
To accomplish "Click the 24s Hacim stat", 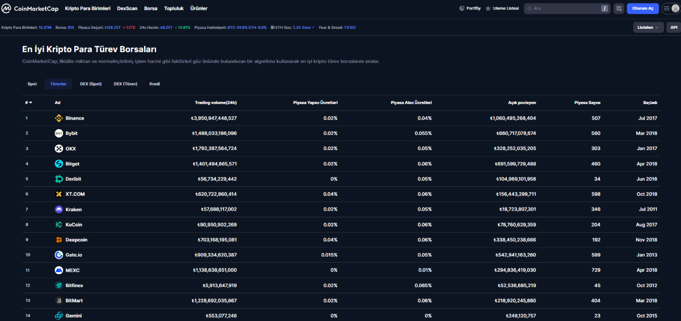I will 165,27.
